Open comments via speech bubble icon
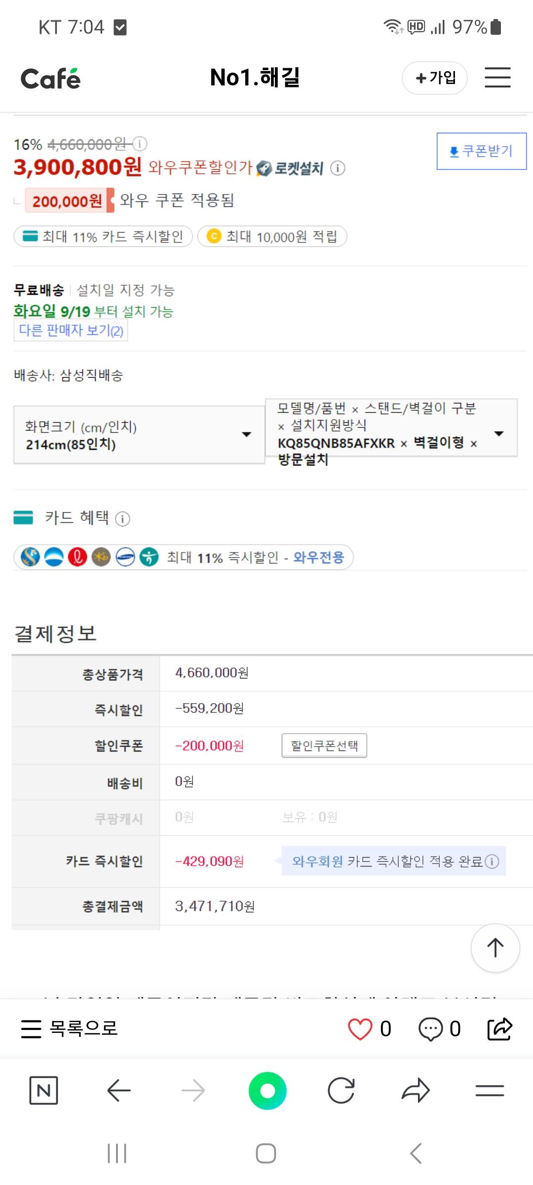Screen dimensions: 533x1185 click(x=430, y=1029)
